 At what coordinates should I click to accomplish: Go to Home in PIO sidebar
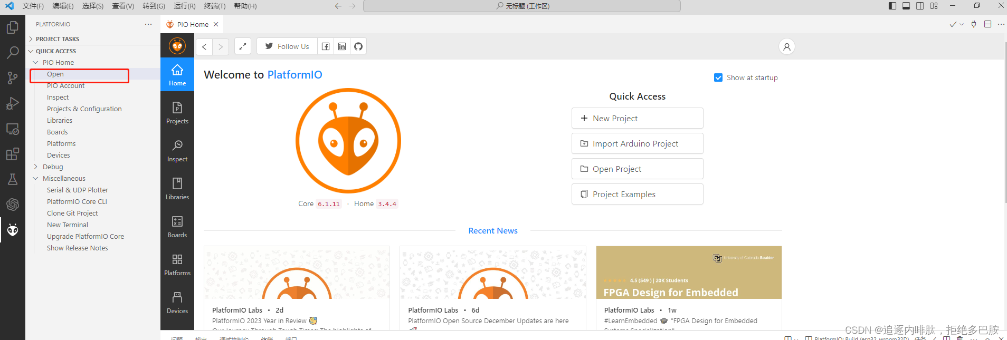click(177, 75)
